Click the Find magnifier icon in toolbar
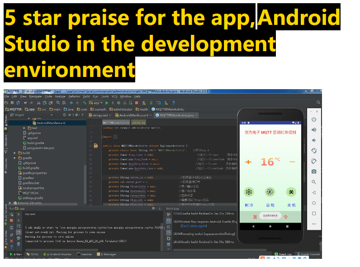360x267 pixels. 58,103
